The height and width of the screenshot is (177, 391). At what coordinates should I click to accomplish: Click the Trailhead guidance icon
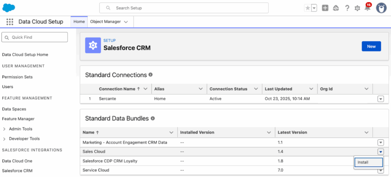pos(336,8)
